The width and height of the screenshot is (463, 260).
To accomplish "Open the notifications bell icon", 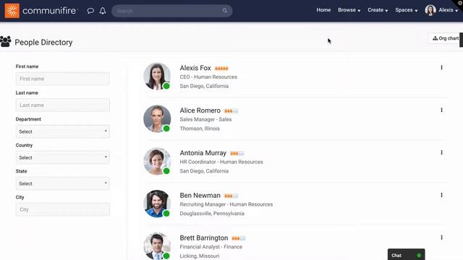I will (103, 11).
